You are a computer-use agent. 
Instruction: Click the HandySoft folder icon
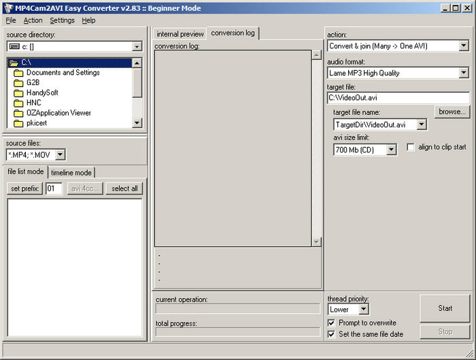point(18,93)
